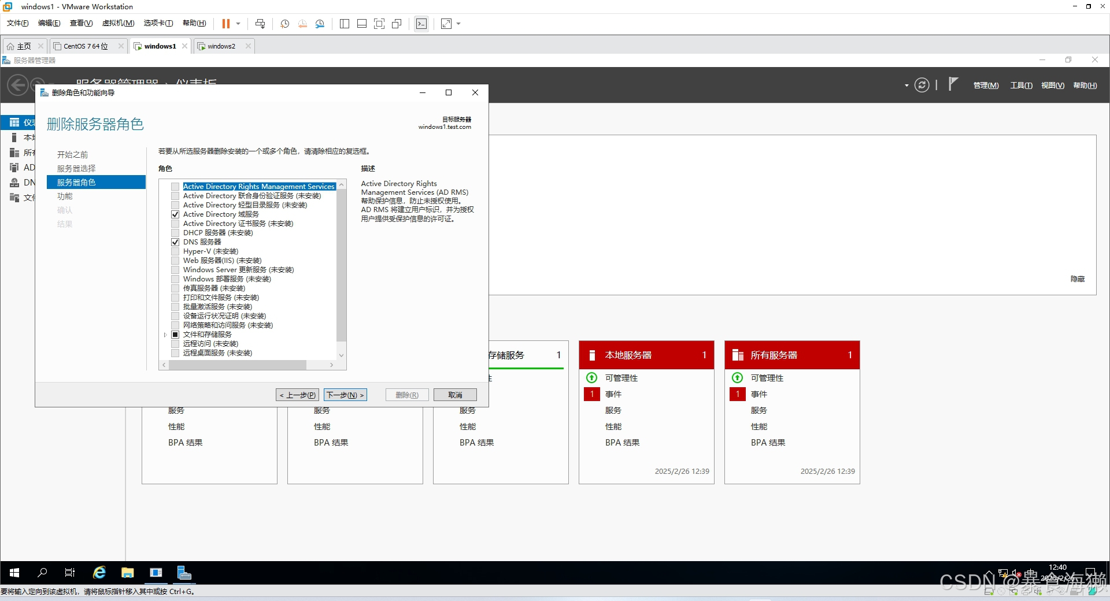Click the all servers tile icon
Viewport: 1110px width, 601px height.
point(738,355)
